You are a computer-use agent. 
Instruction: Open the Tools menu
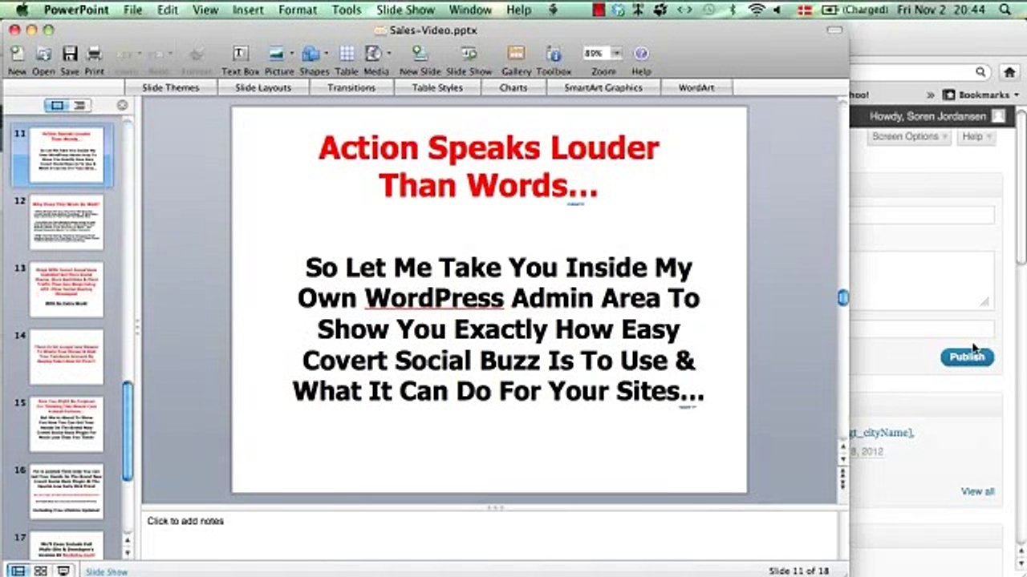click(x=347, y=10)
